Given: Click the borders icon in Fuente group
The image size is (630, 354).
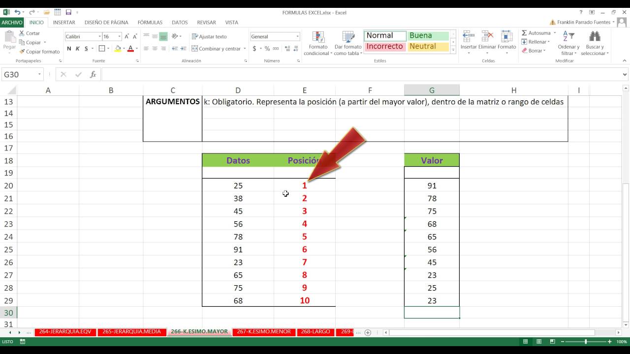Looking at the screenshot, I should (x=101, y=49).
